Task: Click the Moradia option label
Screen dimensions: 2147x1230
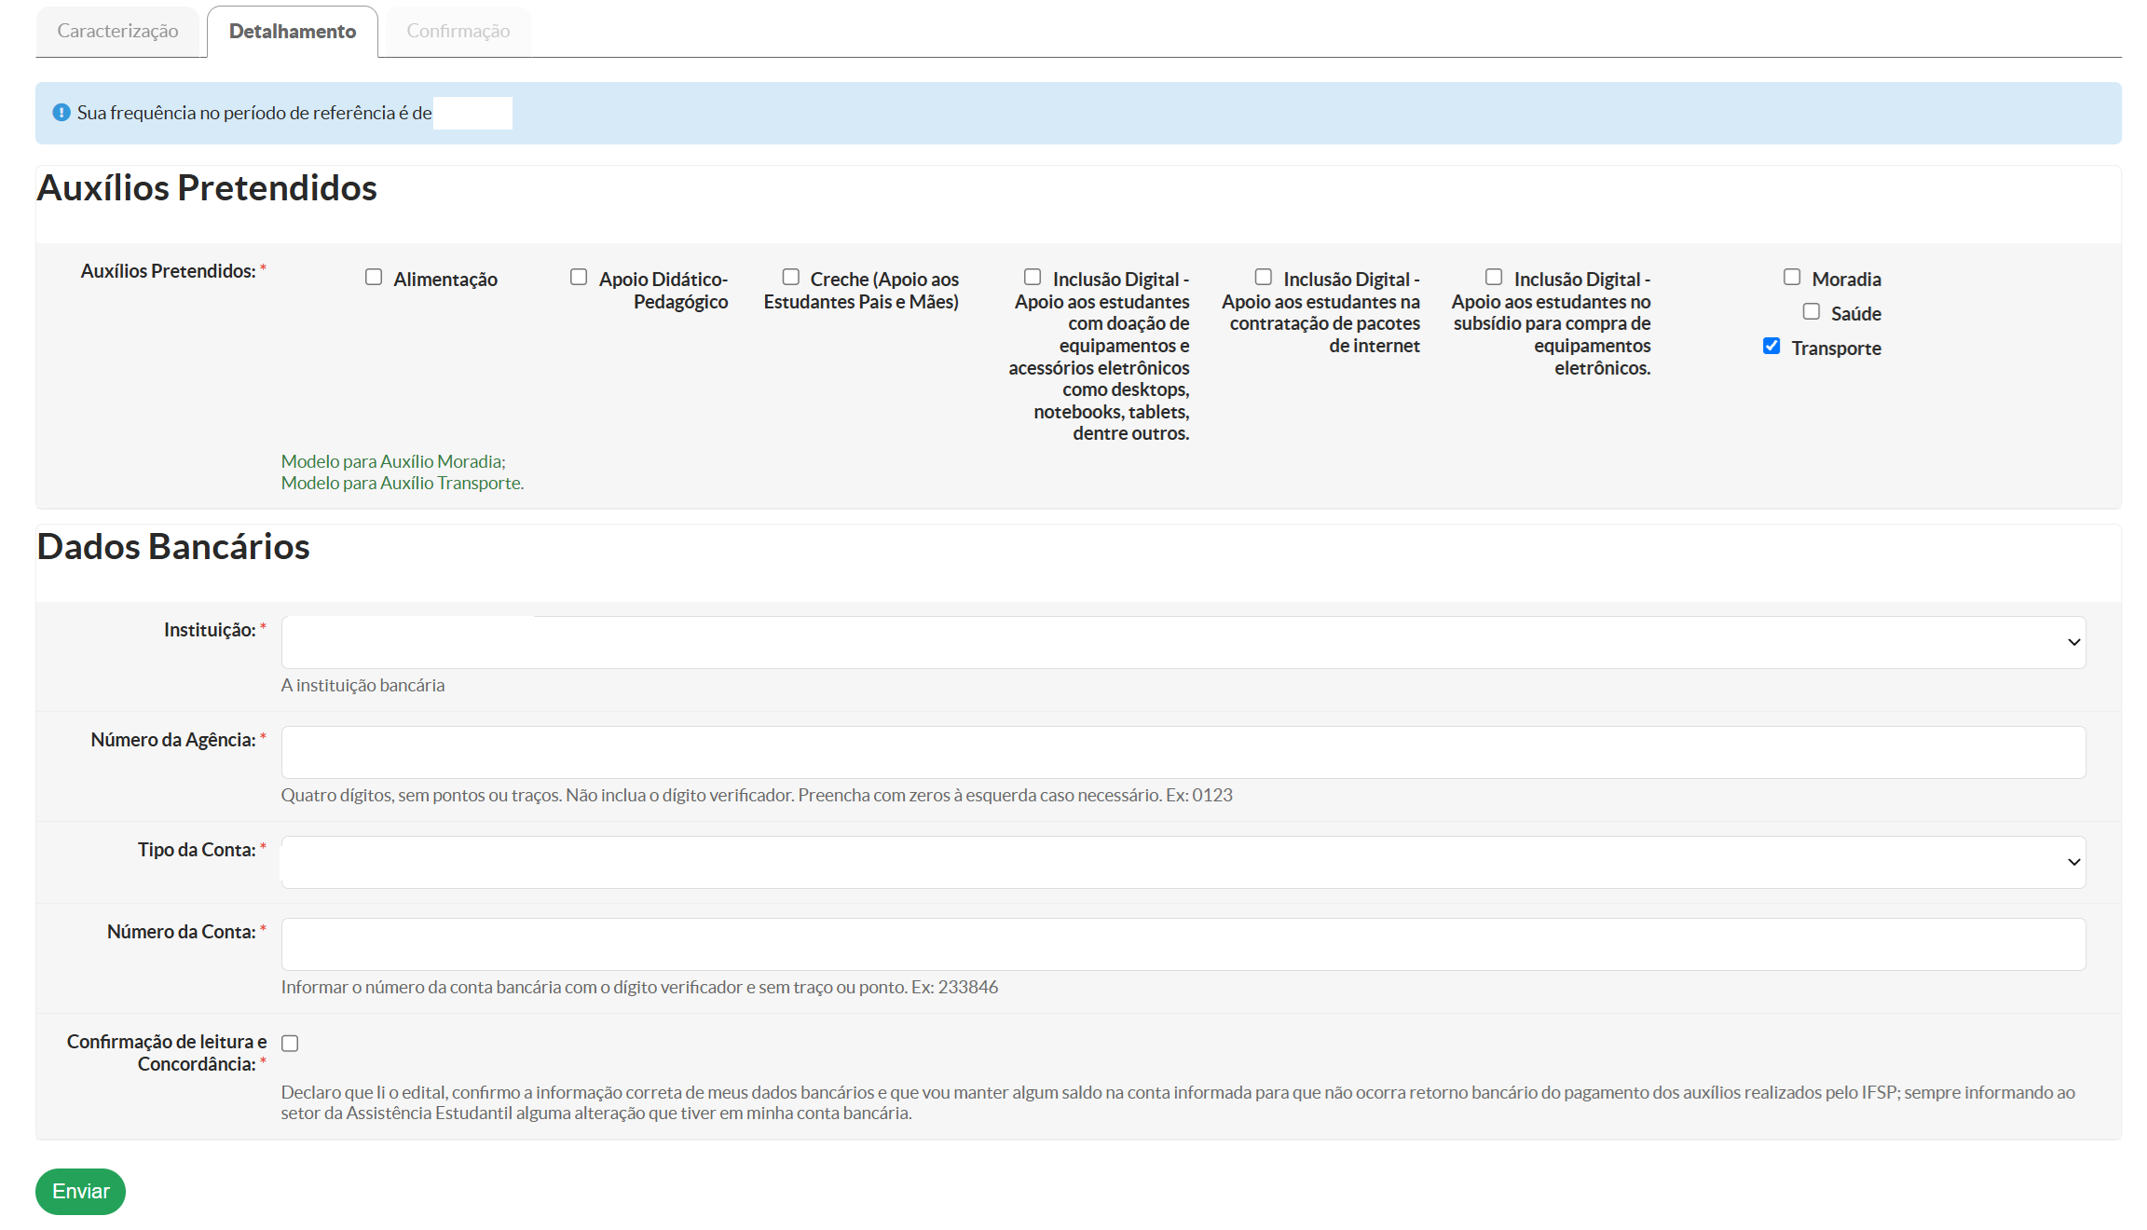Action: point(1846,280)
